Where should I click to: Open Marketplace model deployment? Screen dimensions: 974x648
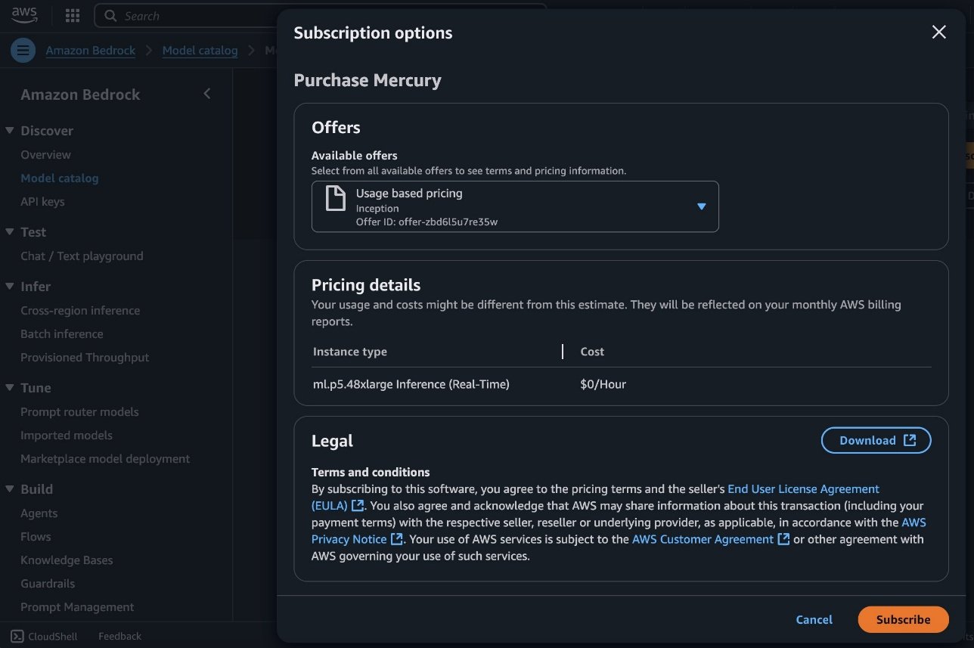(105, 458)
